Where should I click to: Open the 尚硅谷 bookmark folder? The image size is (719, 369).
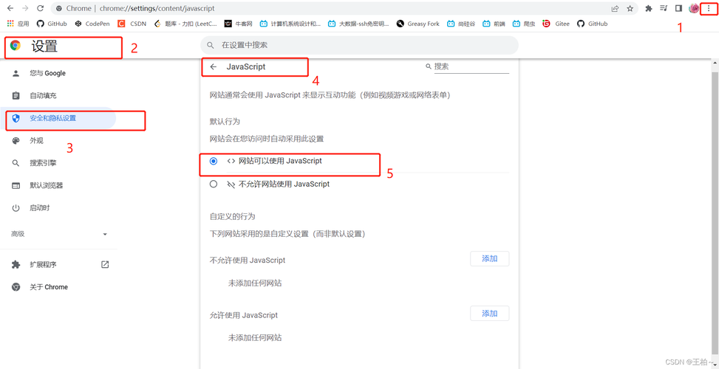[462, 24]
